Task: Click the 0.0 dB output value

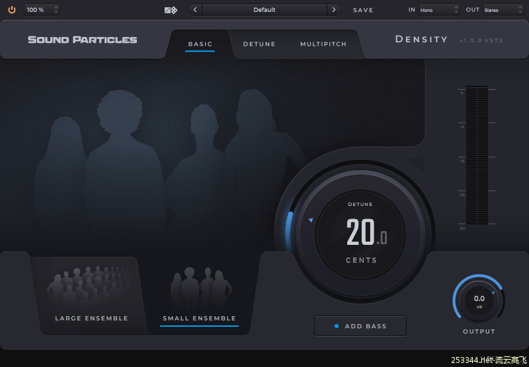Action: [x=479, y=298]
